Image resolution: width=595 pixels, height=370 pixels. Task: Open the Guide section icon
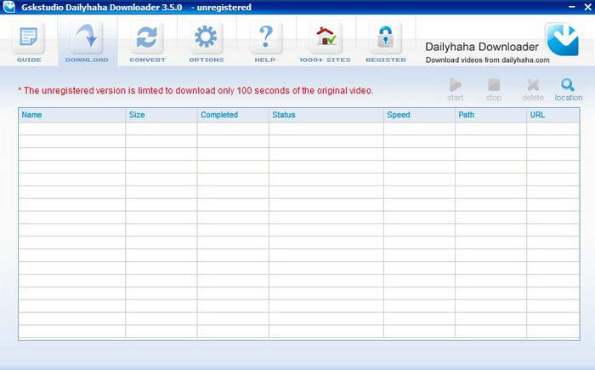coord(28,37)
